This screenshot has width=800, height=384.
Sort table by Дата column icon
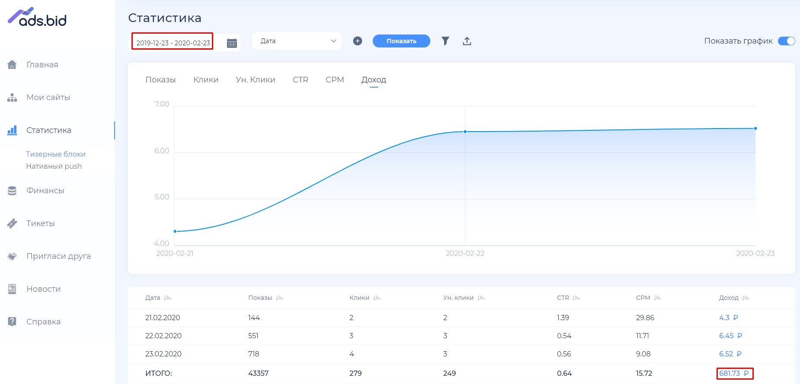pyautogui.click(x=168, y=298)
